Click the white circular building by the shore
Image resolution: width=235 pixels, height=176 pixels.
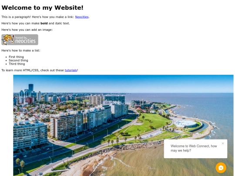point(186,124)
